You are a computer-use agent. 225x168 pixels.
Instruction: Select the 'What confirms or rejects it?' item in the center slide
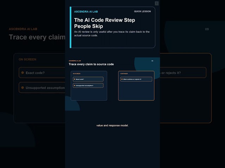pyautogui.click(x=136, y=79)
